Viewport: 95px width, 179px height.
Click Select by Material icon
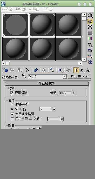90,56
